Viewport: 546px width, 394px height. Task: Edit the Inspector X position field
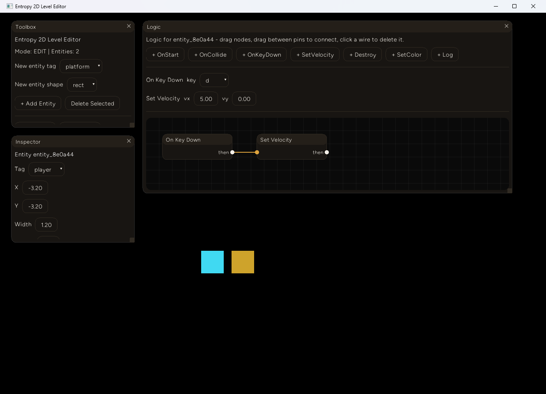click(35, 188)
